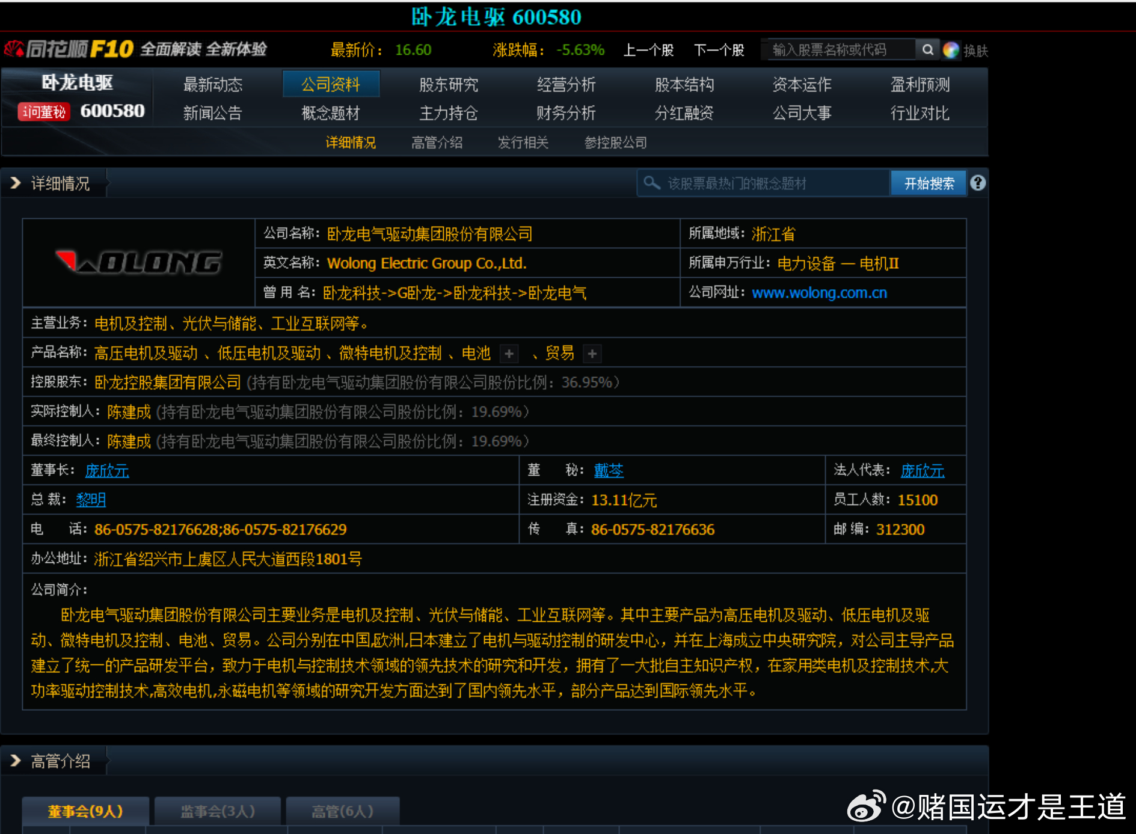Screen dimensions: 1136x834
Task: Open the 主力持仓 menu tab
Action: pos(449,113)
